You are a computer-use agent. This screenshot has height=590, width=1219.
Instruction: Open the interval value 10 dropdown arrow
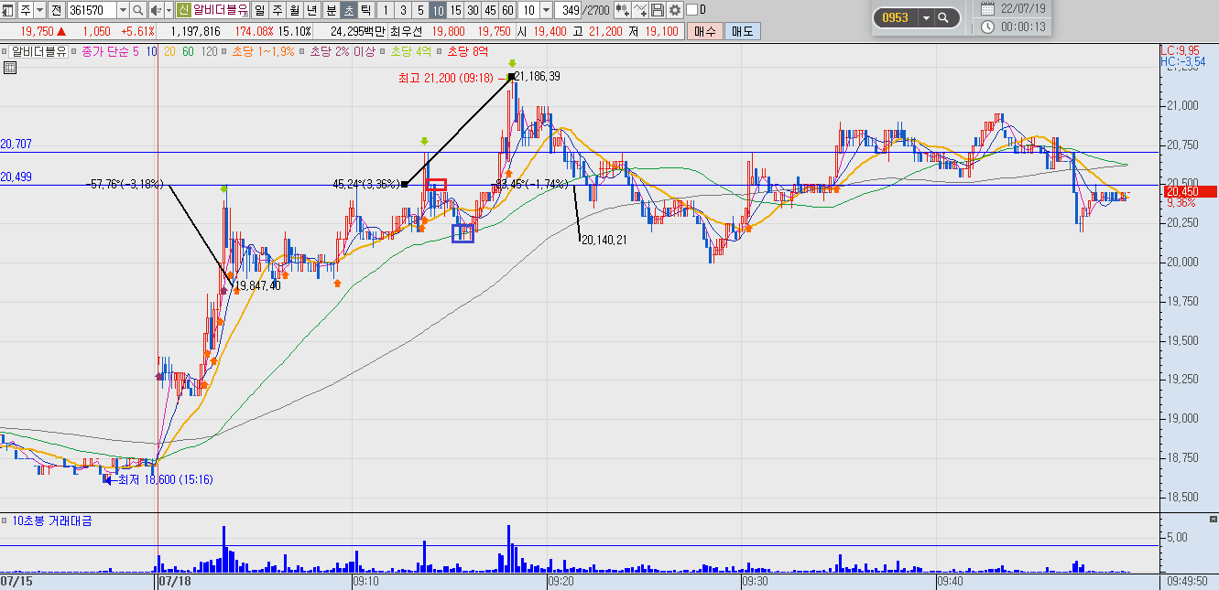tap(546, 10)
